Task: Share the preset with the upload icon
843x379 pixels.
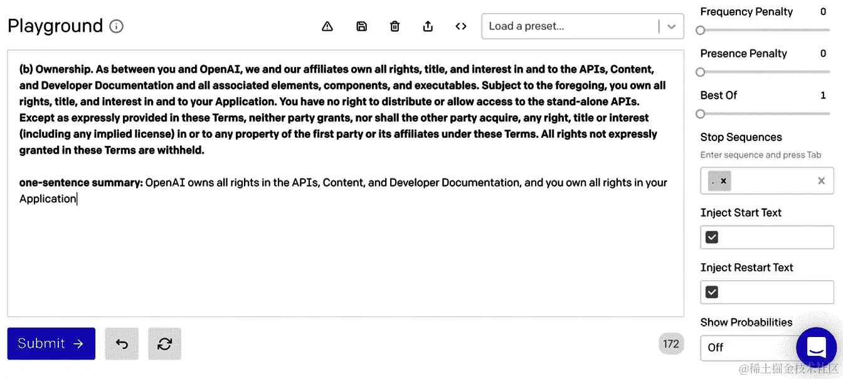Action: [428, 26]
